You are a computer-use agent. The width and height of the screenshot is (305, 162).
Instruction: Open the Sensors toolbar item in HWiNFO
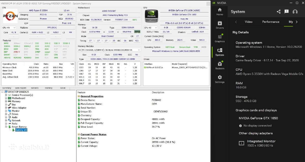(35, 88)
